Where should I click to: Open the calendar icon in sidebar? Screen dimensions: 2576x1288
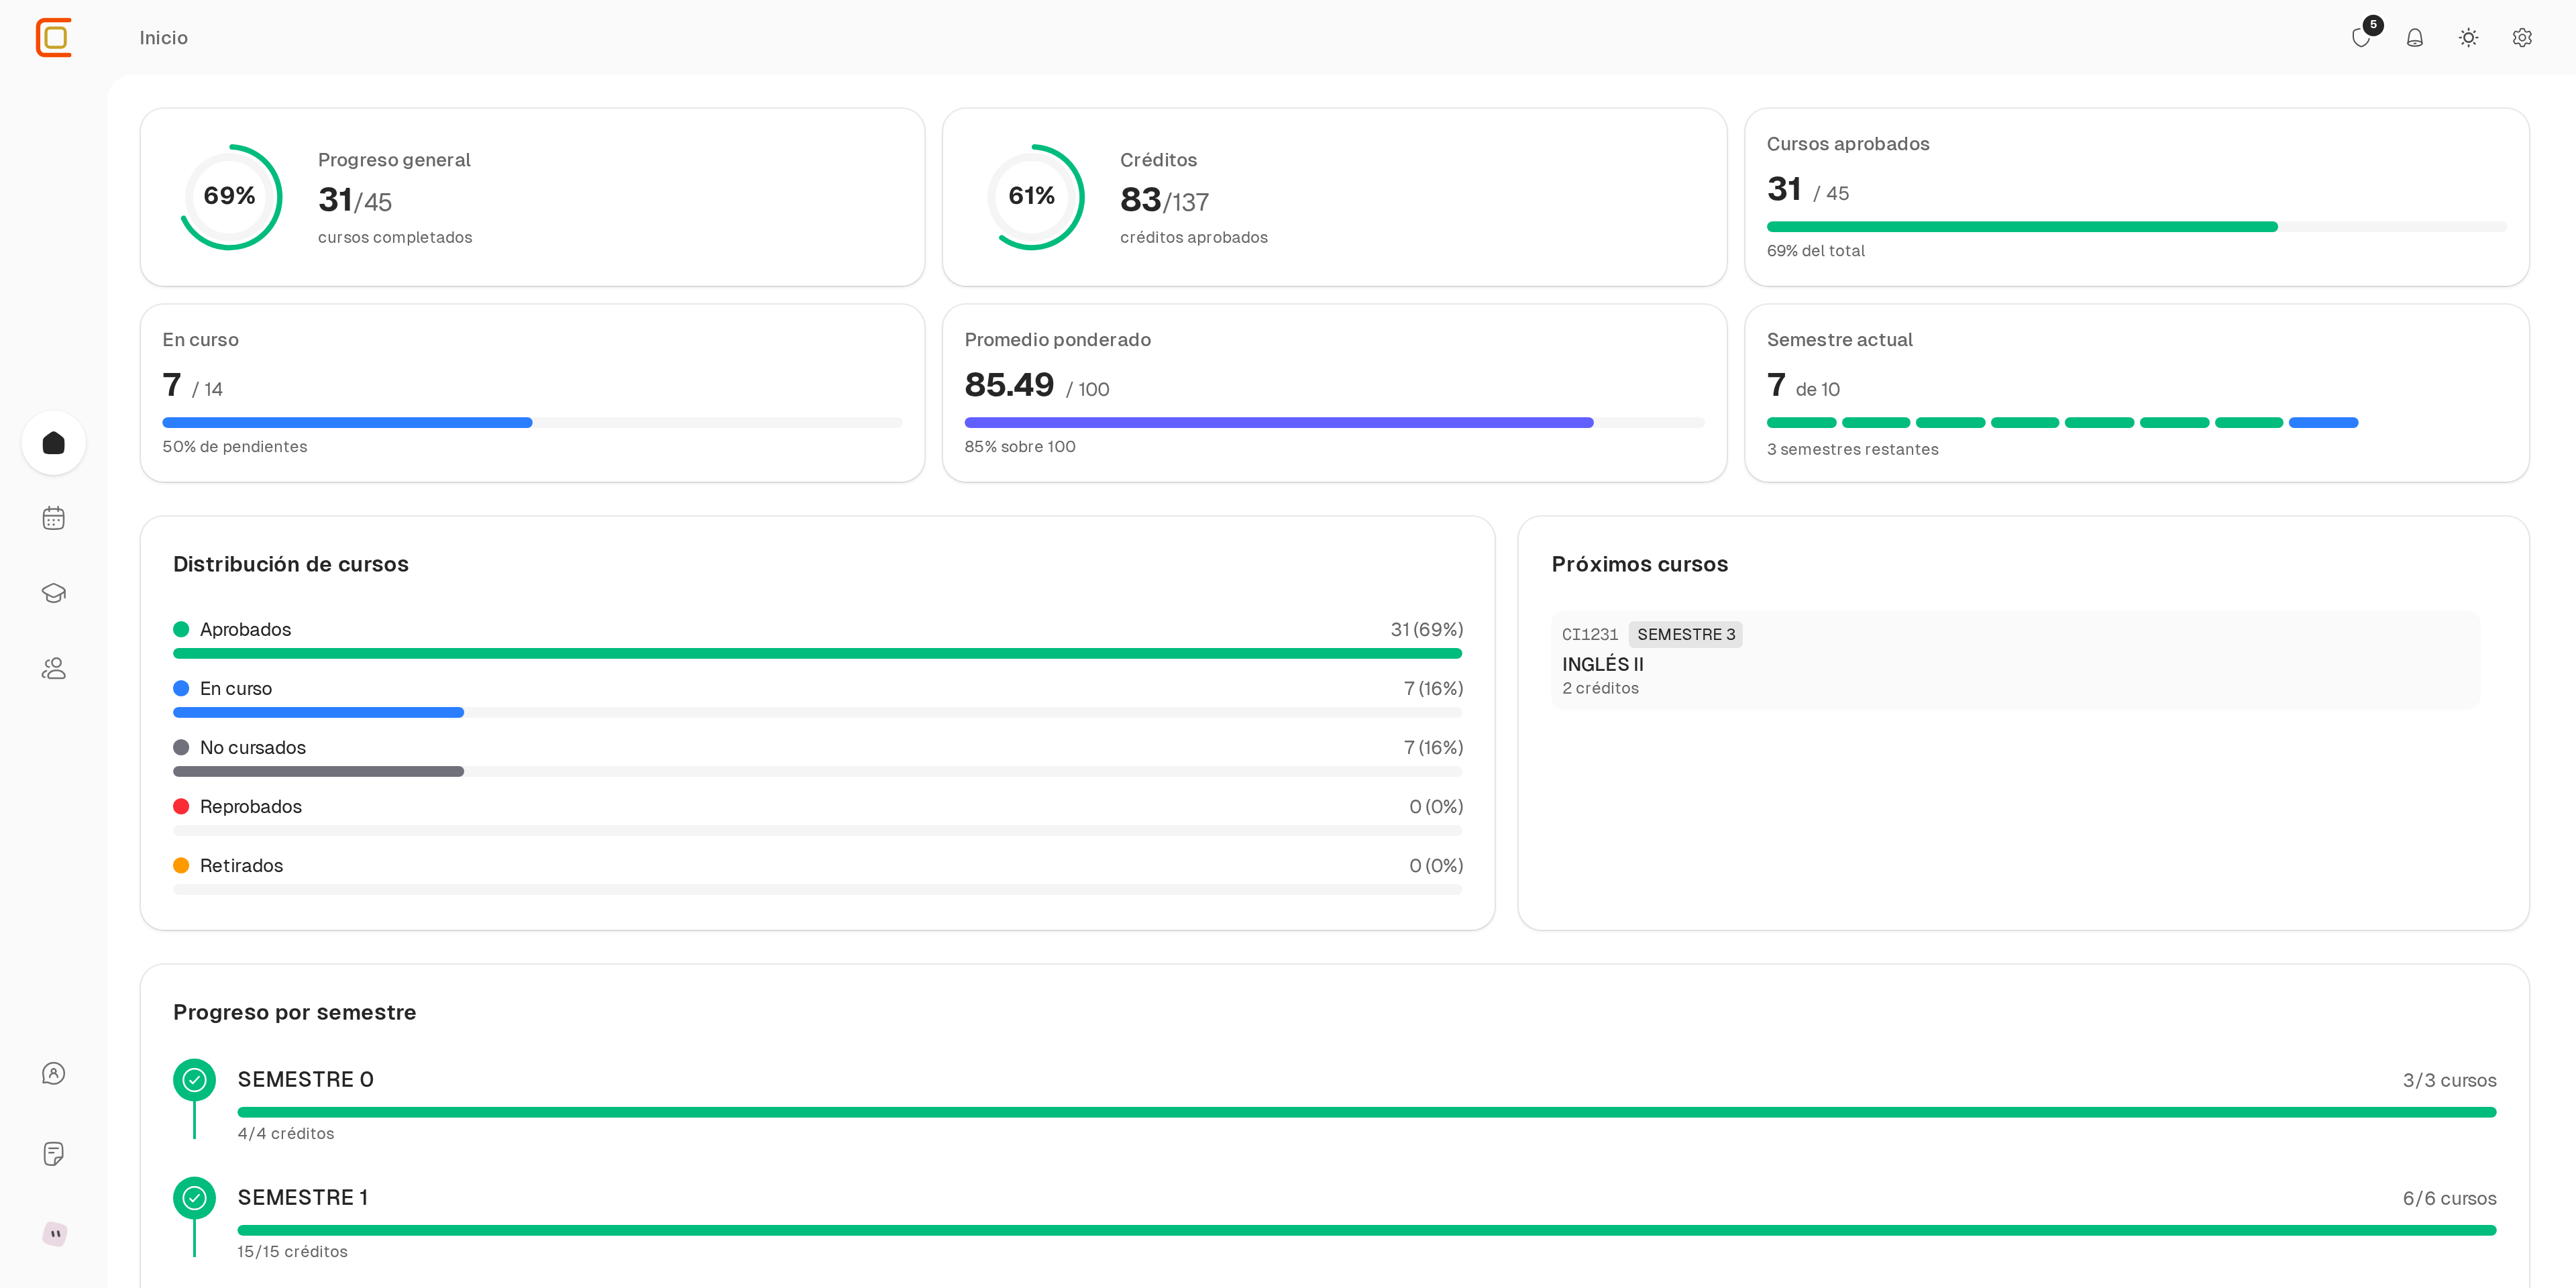pyautogui.click(x=54, y=518)
